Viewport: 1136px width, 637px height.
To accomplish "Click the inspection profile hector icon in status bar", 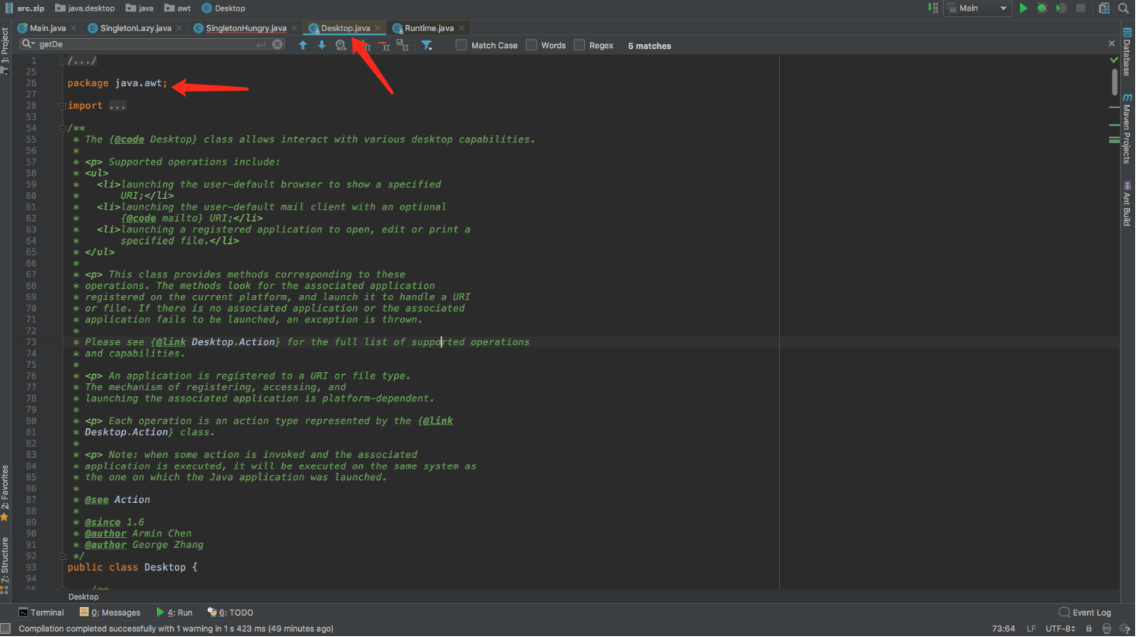I will point(1107,629).
